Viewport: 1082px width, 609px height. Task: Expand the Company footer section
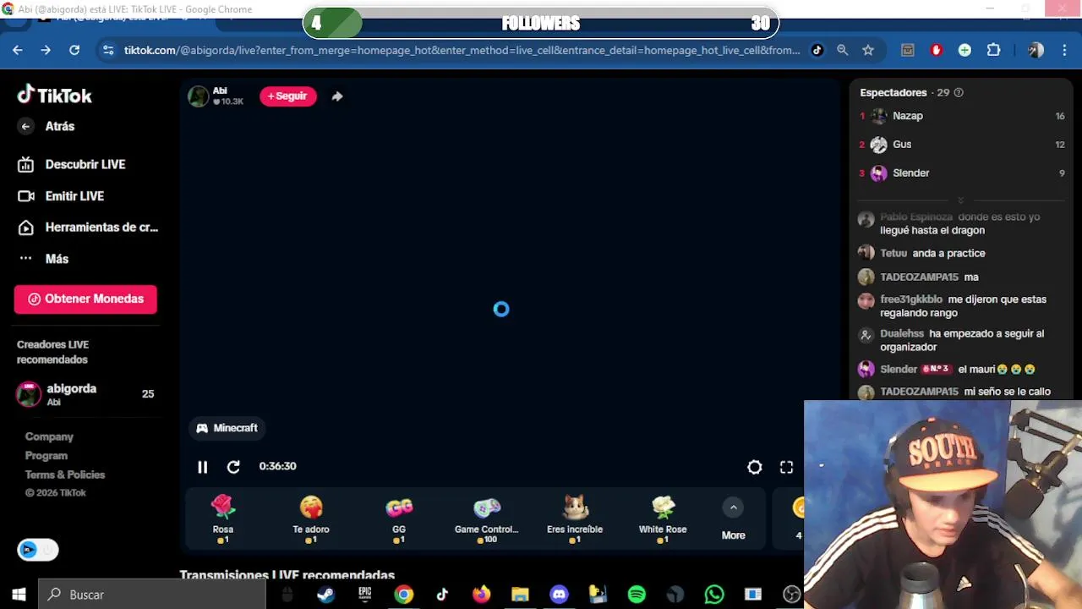coord(49,436)
